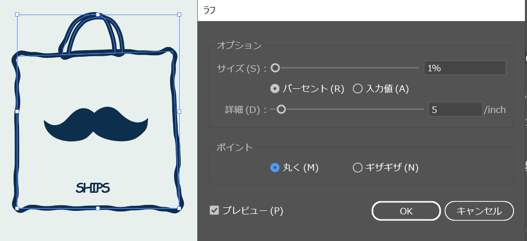Click the mustache shape on the bag
Viewport: 527px width, 241px height.
(96, 125)
